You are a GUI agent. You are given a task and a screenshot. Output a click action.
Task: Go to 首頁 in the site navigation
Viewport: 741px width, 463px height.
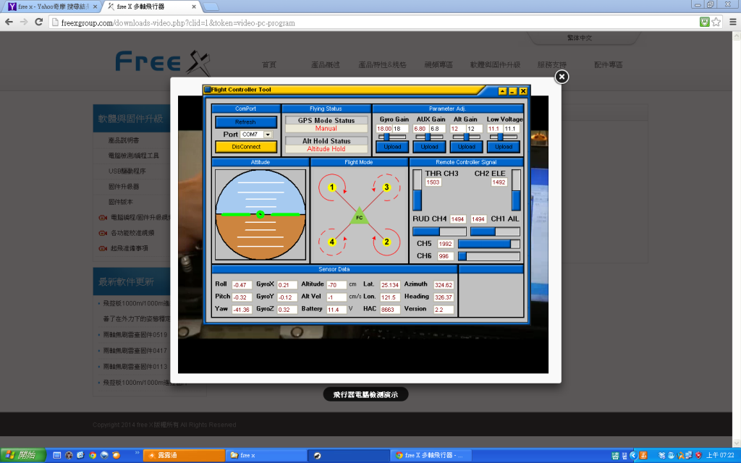(x=269, y=64)
